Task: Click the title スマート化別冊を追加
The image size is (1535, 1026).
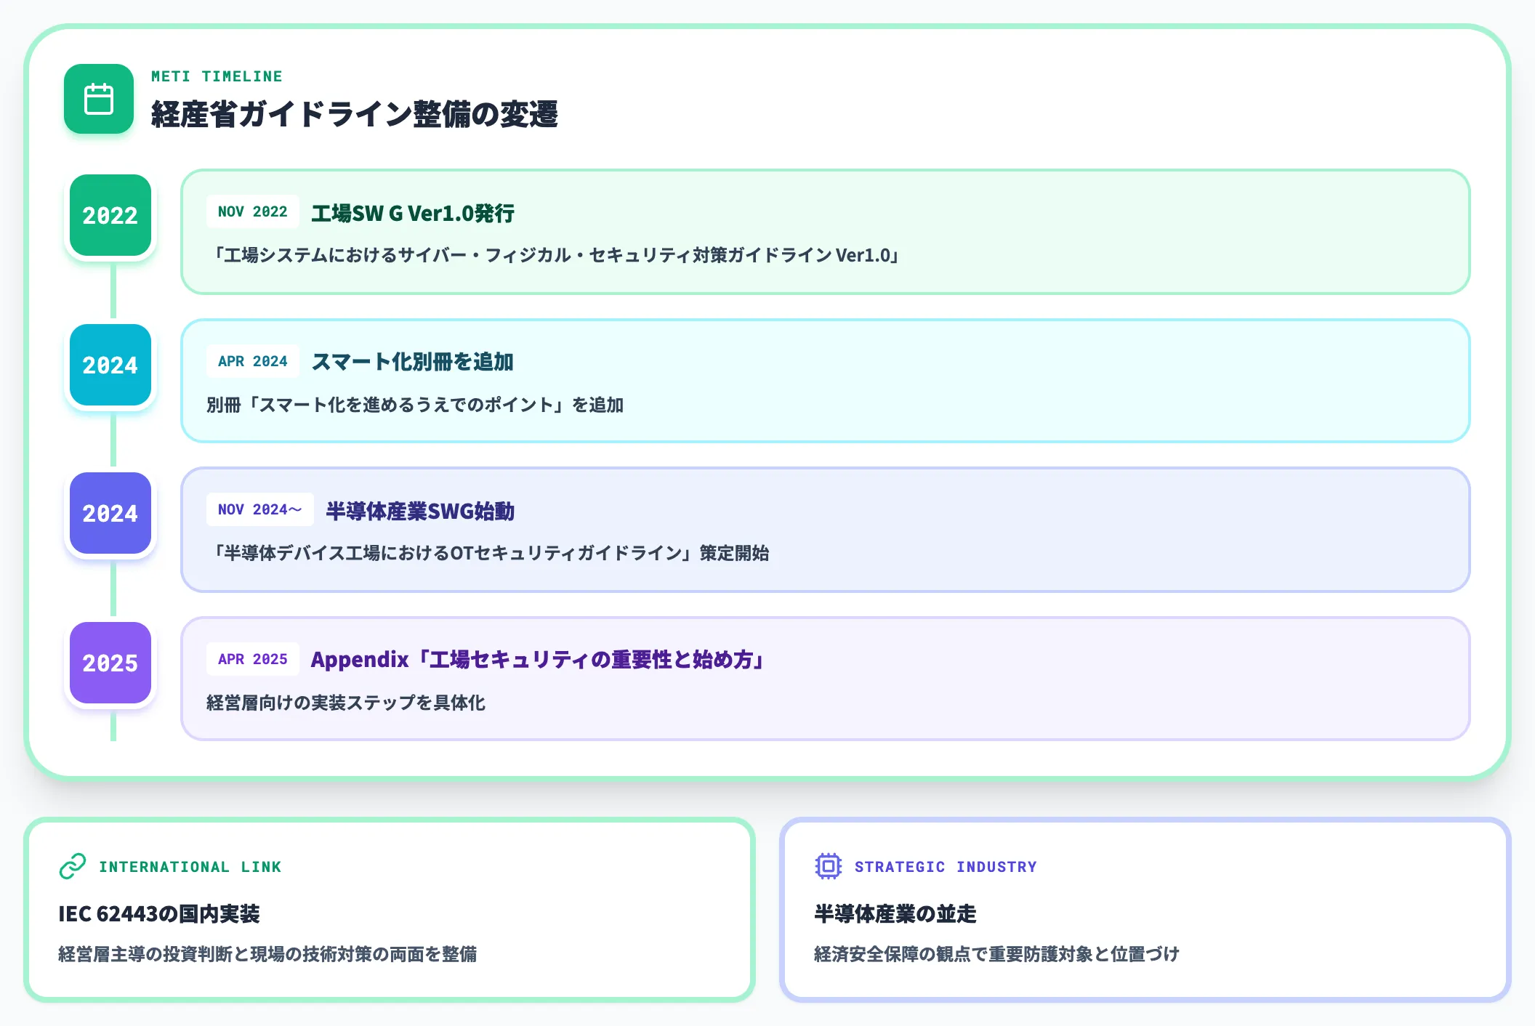Action: [412, 361]
